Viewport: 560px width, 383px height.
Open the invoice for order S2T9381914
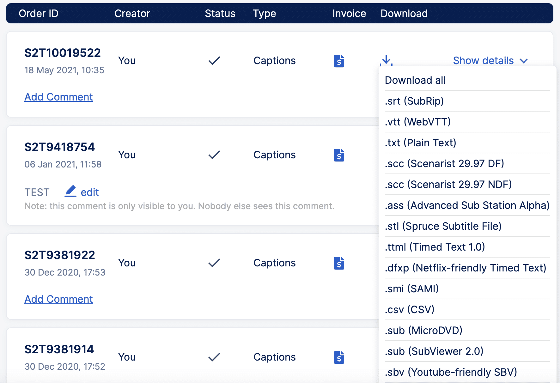pyautogui.click(x=339, y=357)
